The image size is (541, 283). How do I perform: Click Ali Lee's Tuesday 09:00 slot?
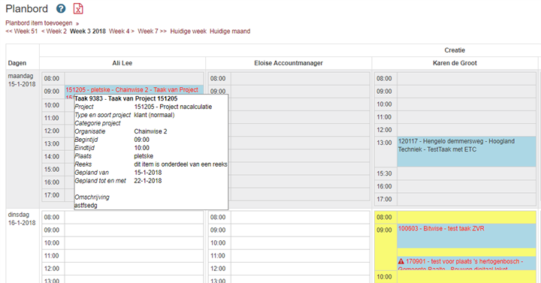point(134,230)
